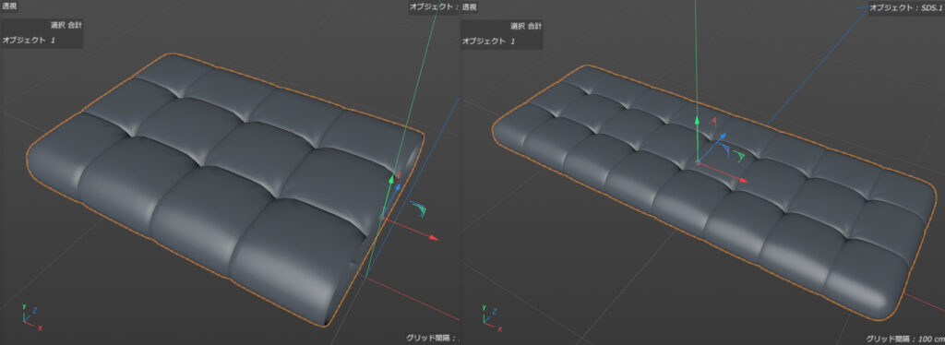This screenshot has width=945, height=345.
Task: Click the オブジェクト : SDS.1 HUD label
Action: click(906, 7)
